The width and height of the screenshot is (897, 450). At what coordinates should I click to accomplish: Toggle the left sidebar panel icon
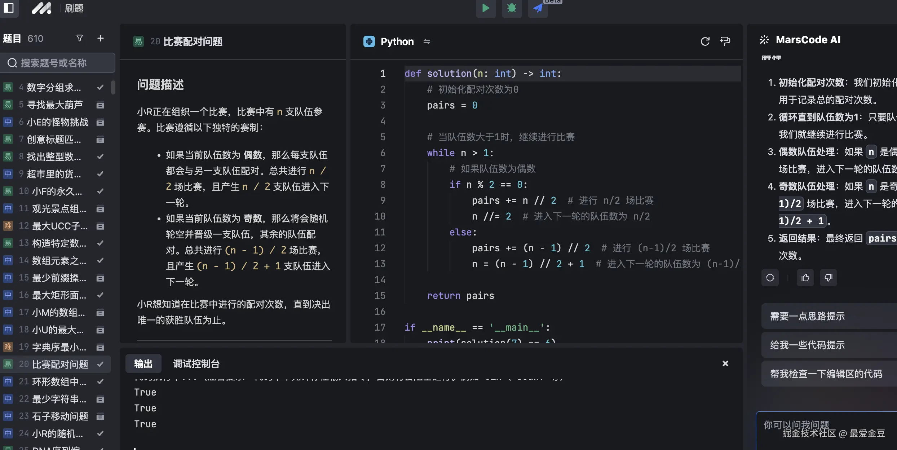click(9, 8)
